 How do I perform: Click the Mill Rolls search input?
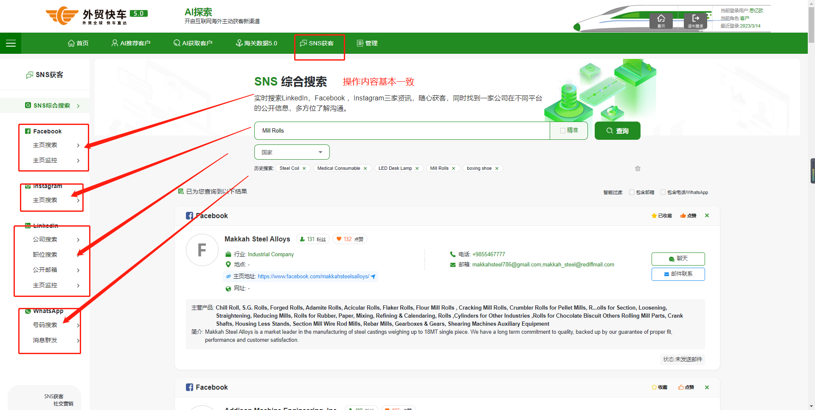tap(402, 131)
